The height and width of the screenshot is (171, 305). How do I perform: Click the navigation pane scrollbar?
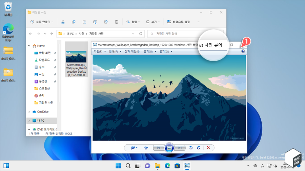pos(59,74)
